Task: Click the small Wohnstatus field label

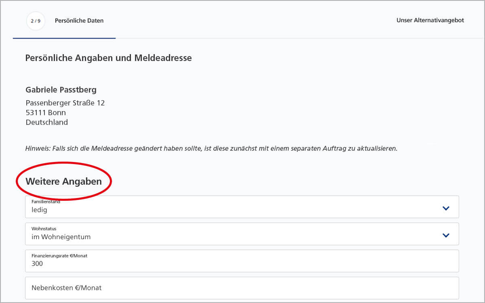Action: tap(44, 229)
